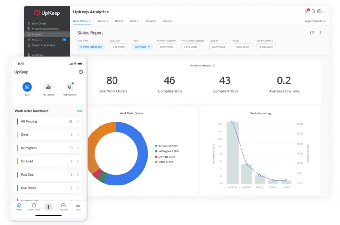
Task: Open settings gear in the mobile app
Action: point(81,72)
